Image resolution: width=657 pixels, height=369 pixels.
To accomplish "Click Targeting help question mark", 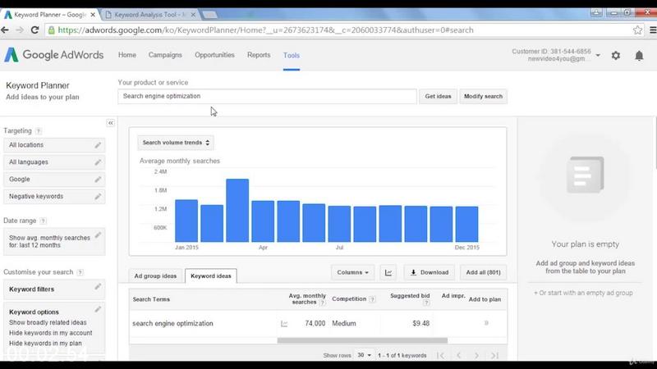I will 38,131.
